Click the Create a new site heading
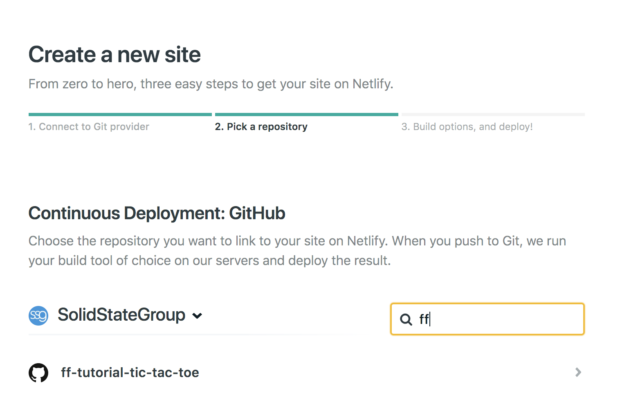Image resolution: width=620 pixels, height=418 pixels. tap(114, 54)
